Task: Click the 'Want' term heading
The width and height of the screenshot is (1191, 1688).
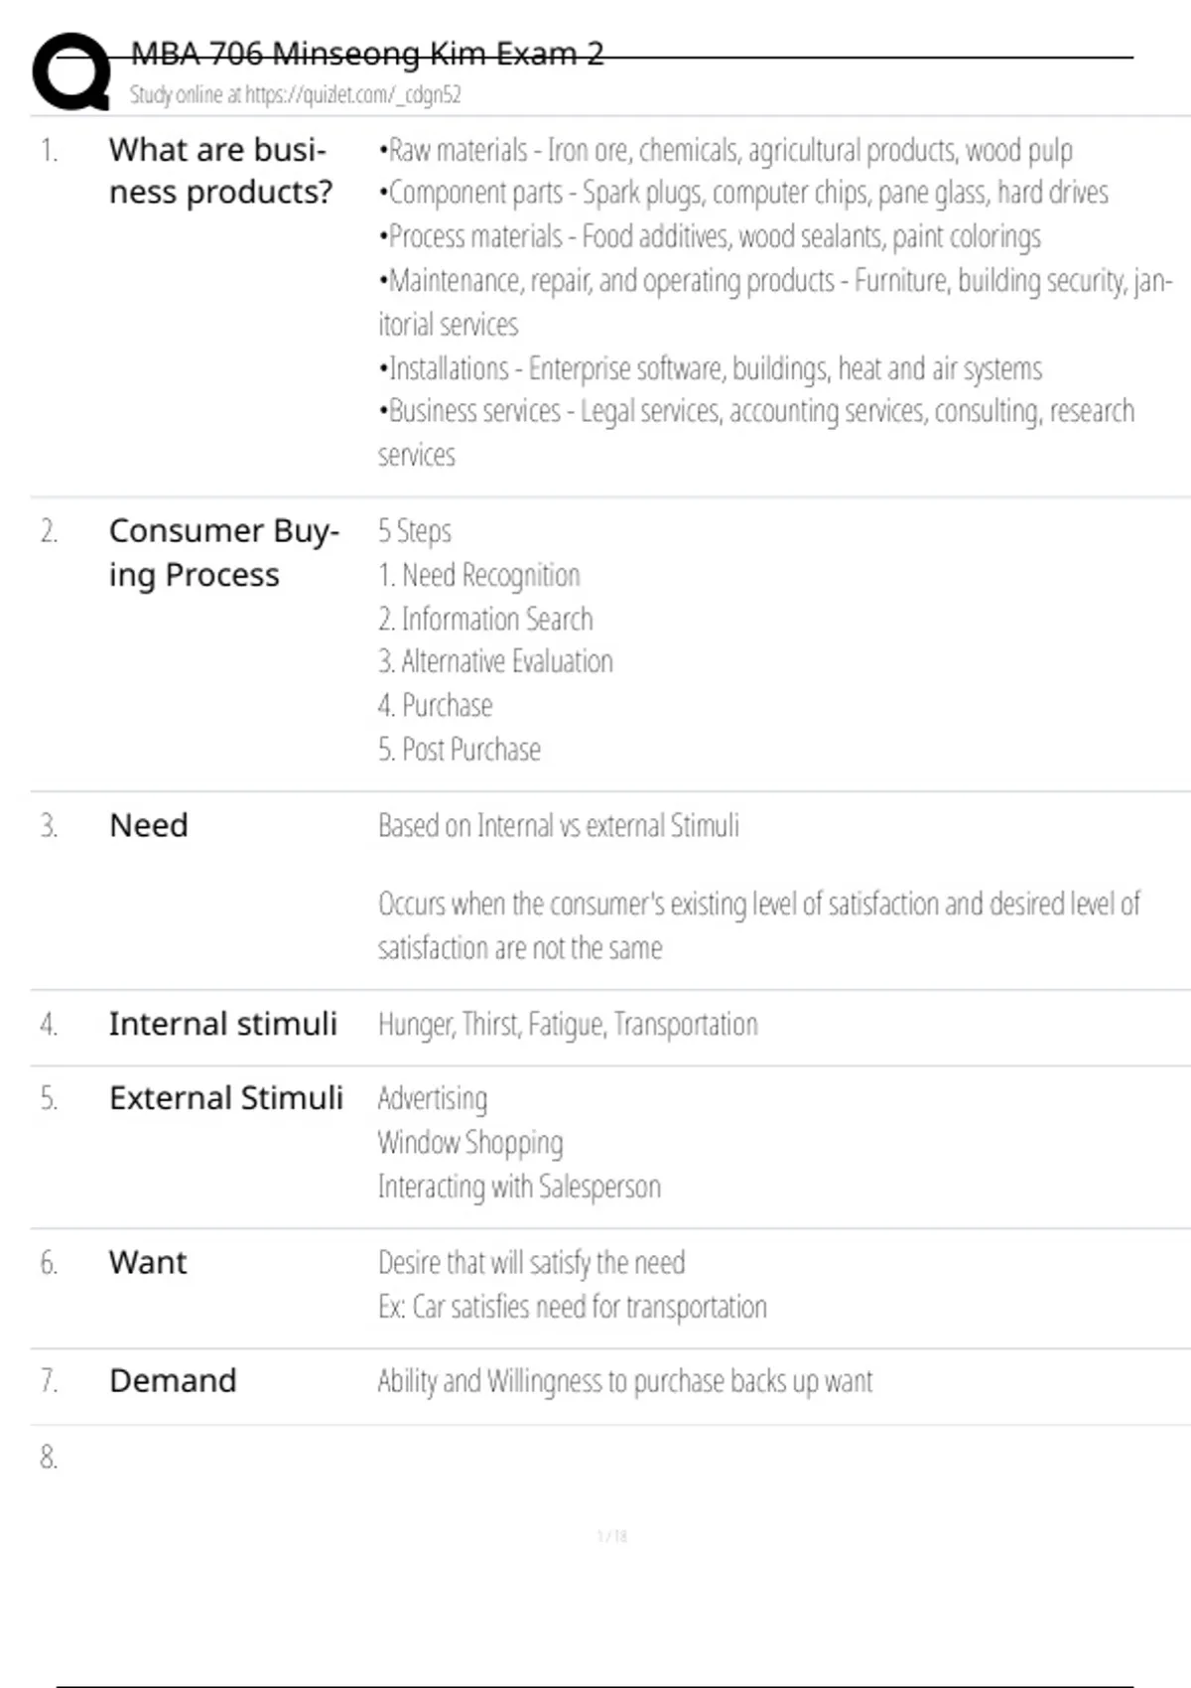Action: [x=148, y=1262]
